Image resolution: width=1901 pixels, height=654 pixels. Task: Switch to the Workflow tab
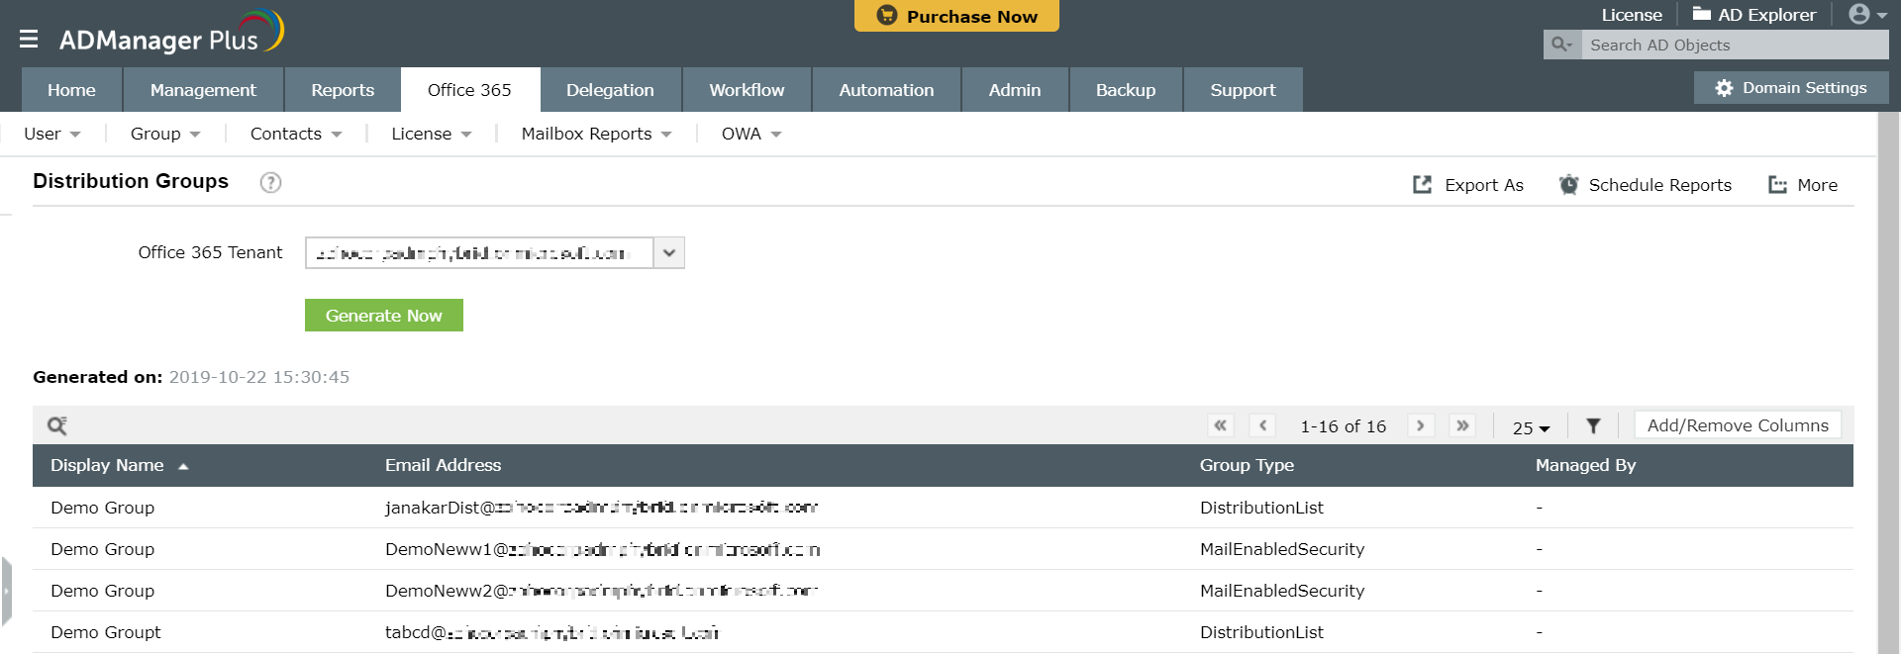747,90
